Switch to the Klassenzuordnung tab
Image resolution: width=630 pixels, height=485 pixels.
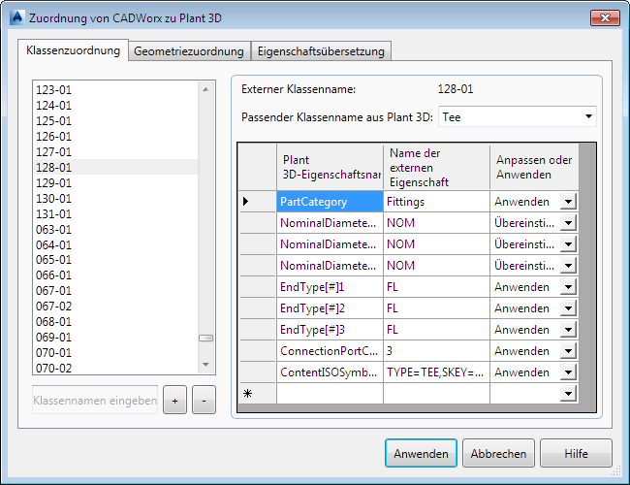(73, 50)
